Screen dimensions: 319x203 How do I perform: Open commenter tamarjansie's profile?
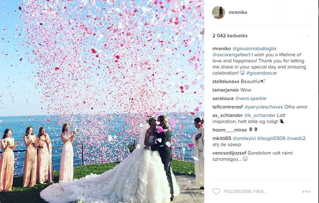click(x=226, y=90)
